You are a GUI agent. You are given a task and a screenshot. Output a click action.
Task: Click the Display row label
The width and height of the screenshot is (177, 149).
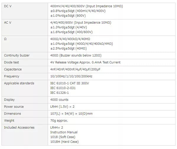pyautogui.click(x=9, y=100)
